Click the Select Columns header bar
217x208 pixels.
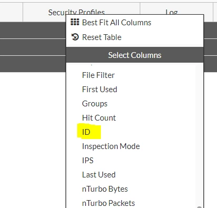click(x=135, y=55)
